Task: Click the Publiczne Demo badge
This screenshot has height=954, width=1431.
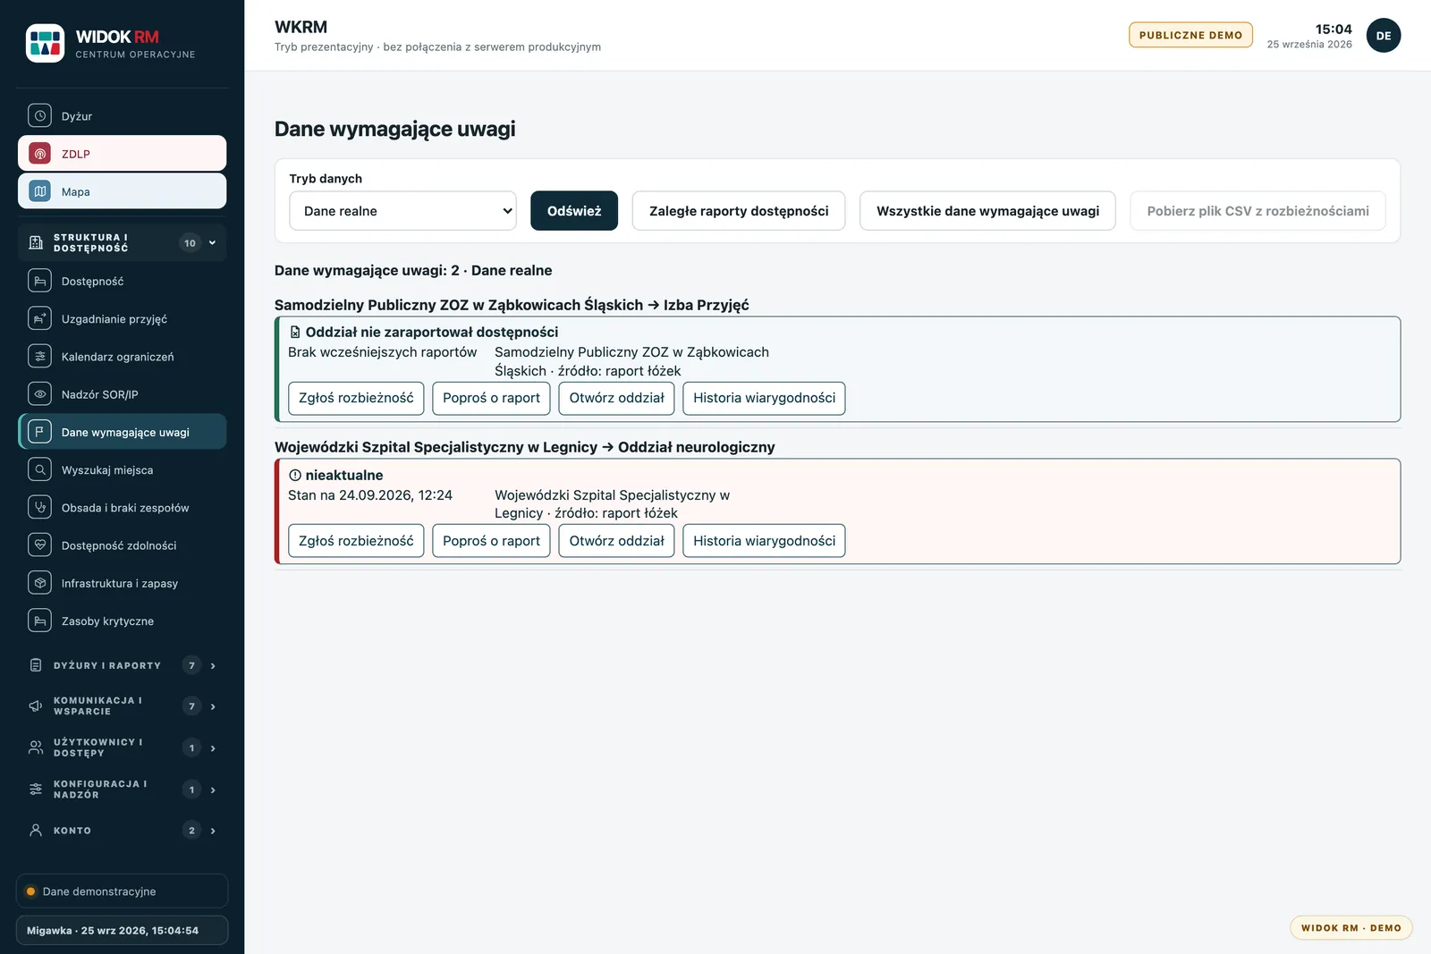Action: [1190, 35]
